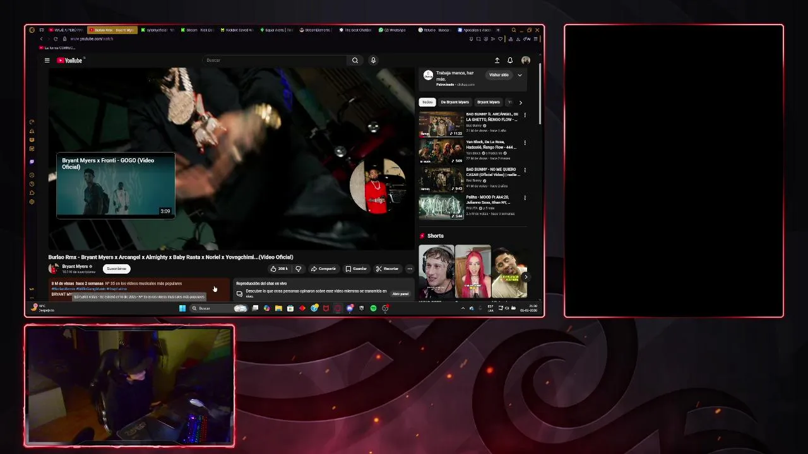The height and width of the screenshot is (454, 808).
Task: Open the YouTube hamburger guide menu
Action: pos(47,61)
